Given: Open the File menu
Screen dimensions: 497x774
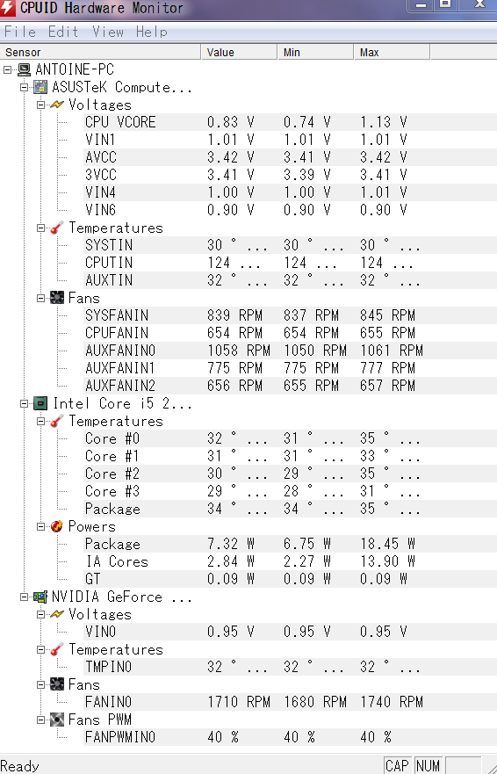Looking at the screenshot, I should [20, 33].
